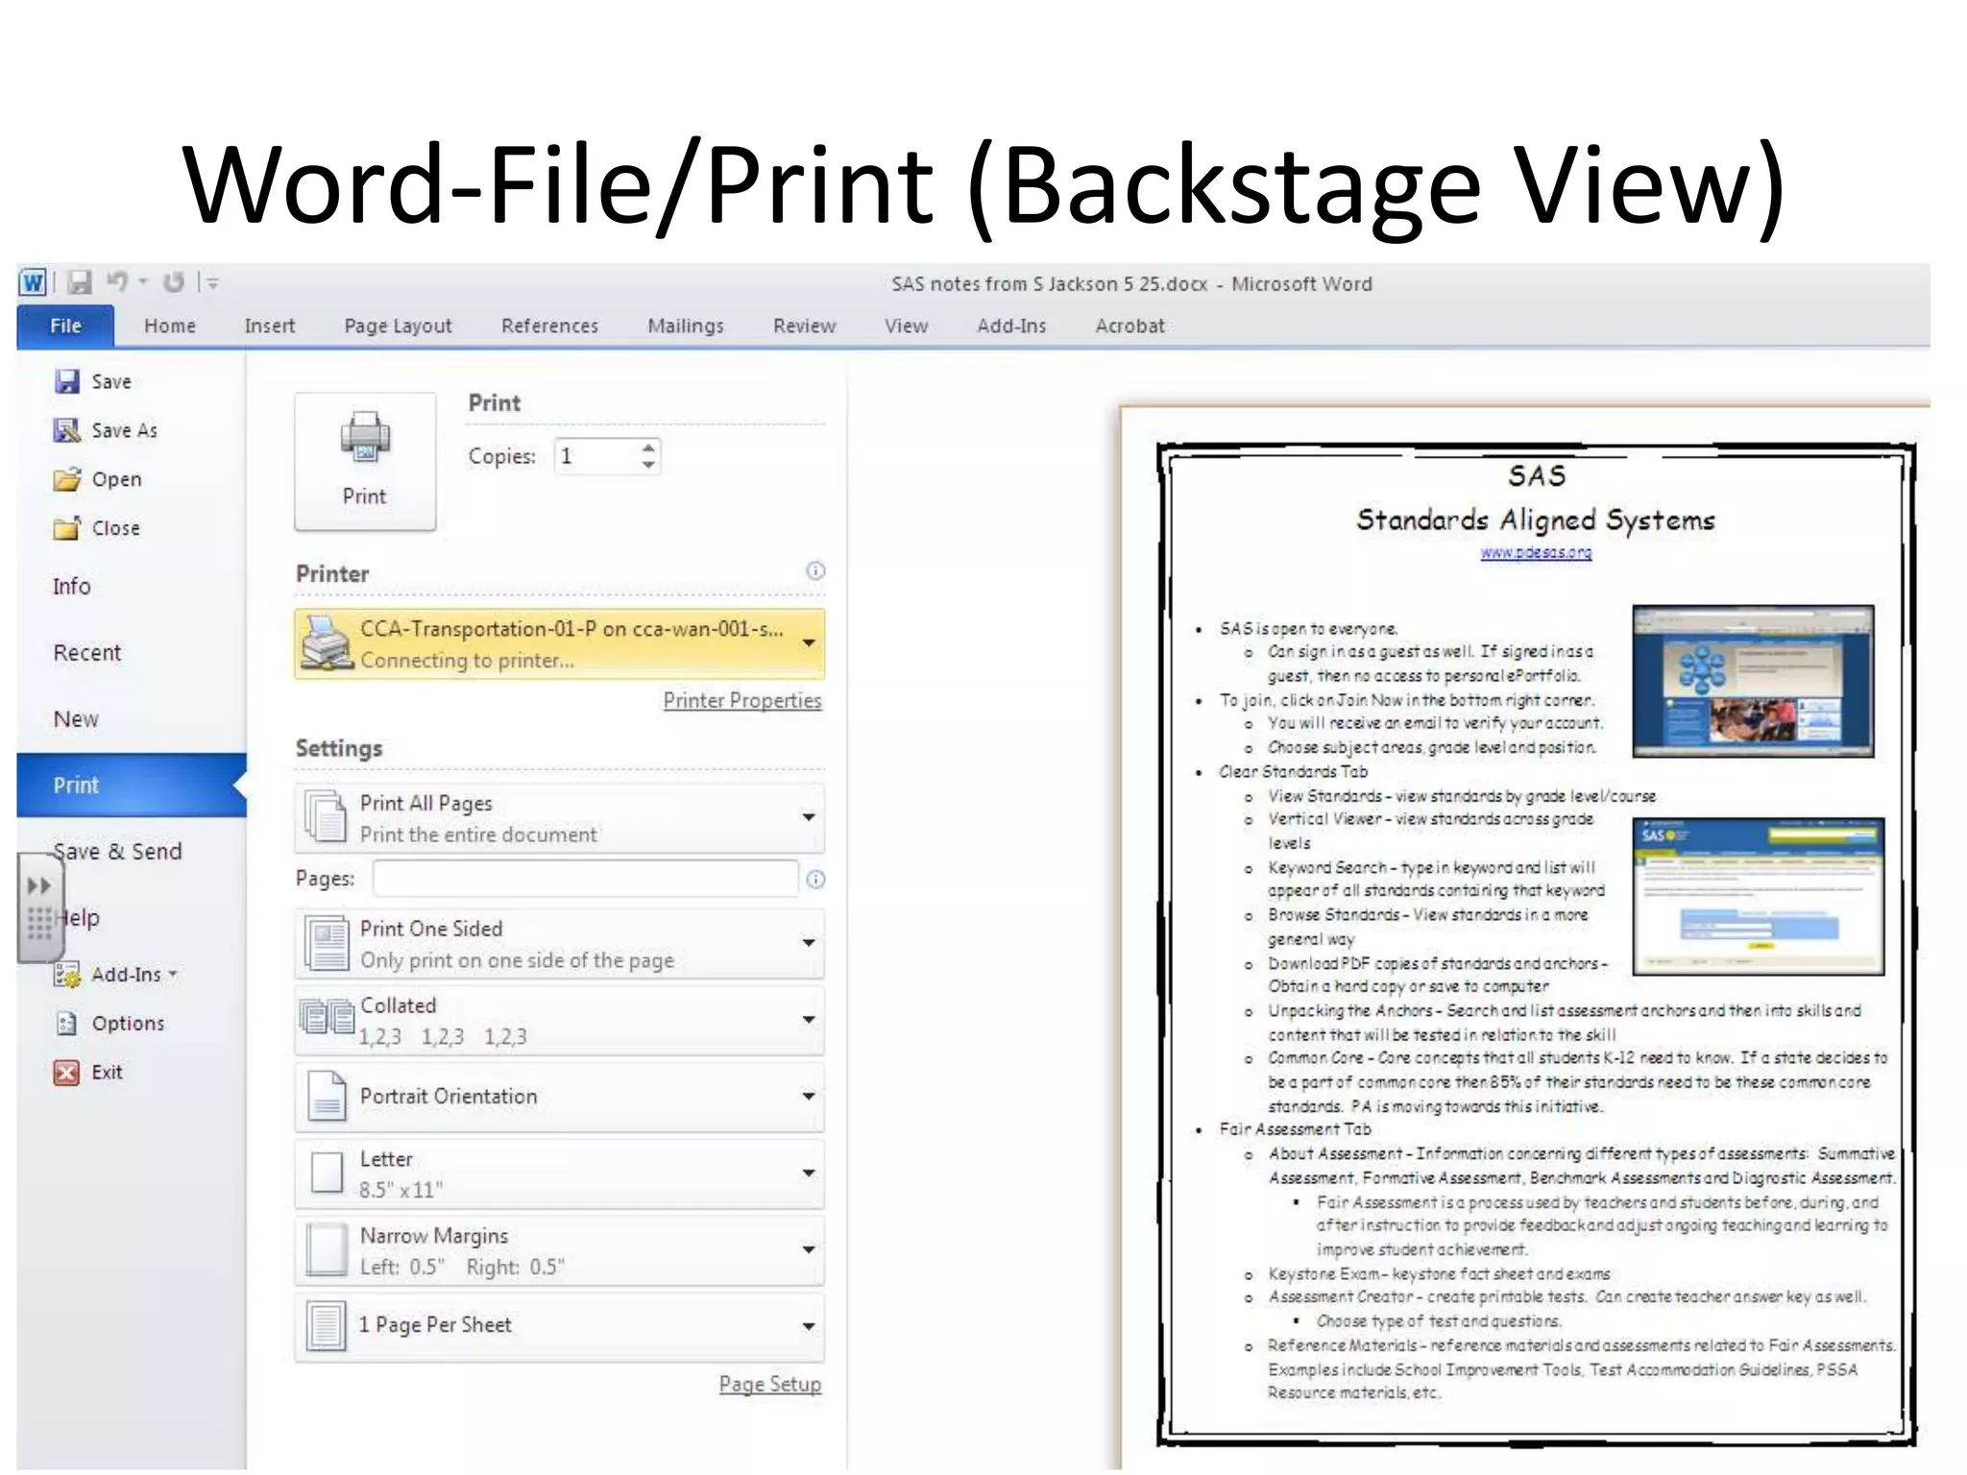
Task: Click inside the Pages input field
Action: pyautogui.click(x=586, y=879)
